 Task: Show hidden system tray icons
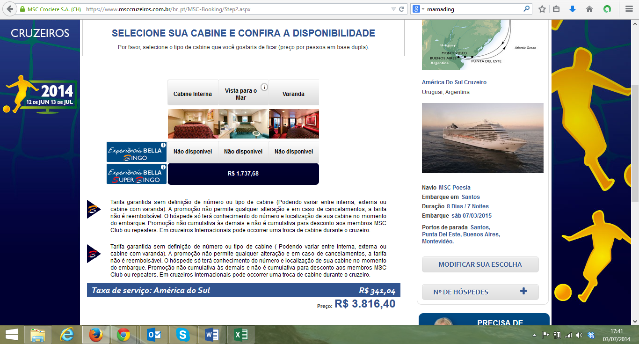click(x=534, y=335)
